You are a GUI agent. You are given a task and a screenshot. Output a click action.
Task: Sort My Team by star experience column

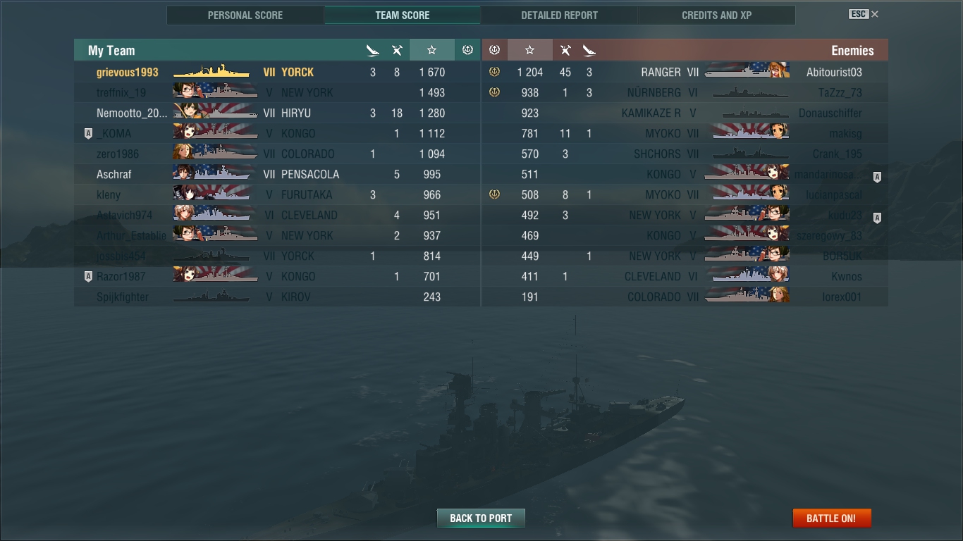(431, 50)
